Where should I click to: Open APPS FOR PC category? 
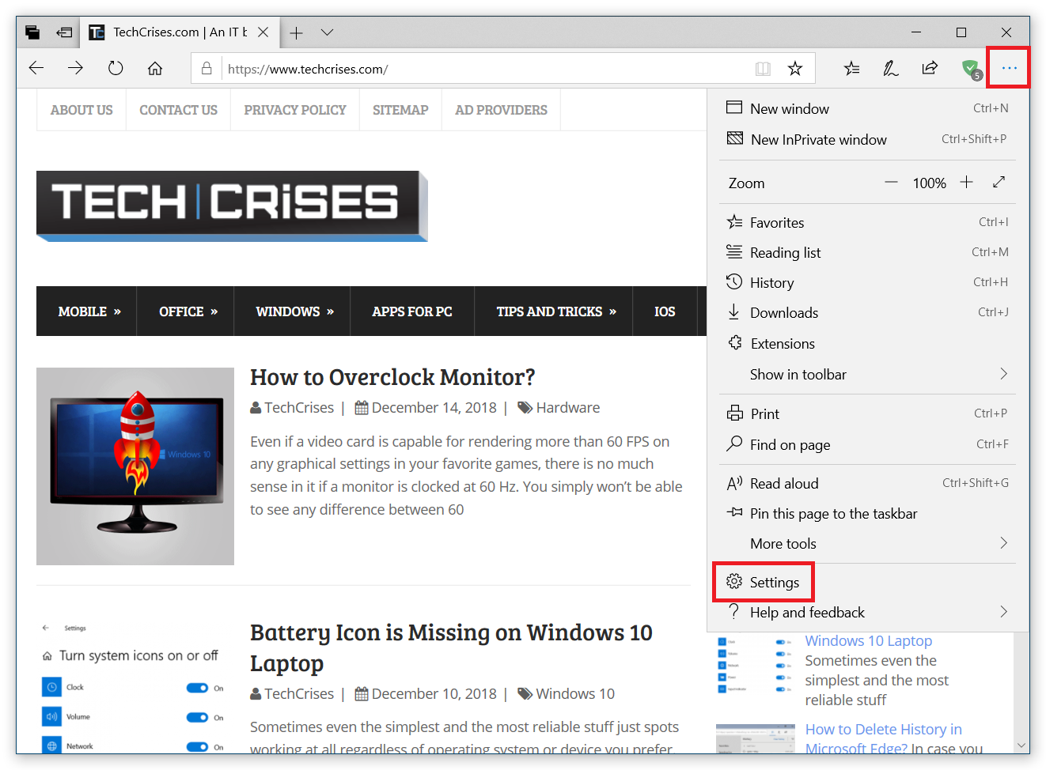pos(412,311)
